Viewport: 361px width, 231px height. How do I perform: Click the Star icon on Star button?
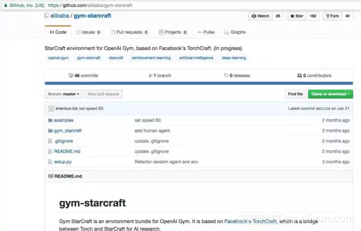[x=292, y=16]
